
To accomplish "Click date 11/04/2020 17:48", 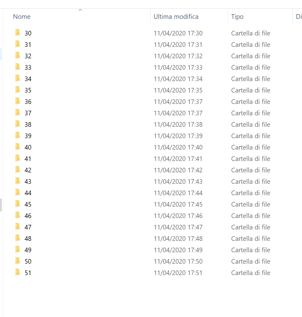I will 178,239.
